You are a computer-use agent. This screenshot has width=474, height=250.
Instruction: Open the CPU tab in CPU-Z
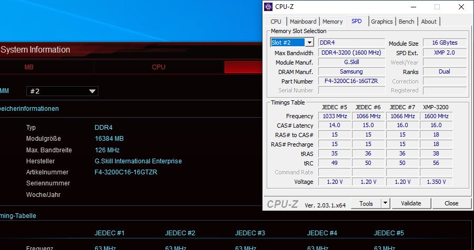point(276,22)
